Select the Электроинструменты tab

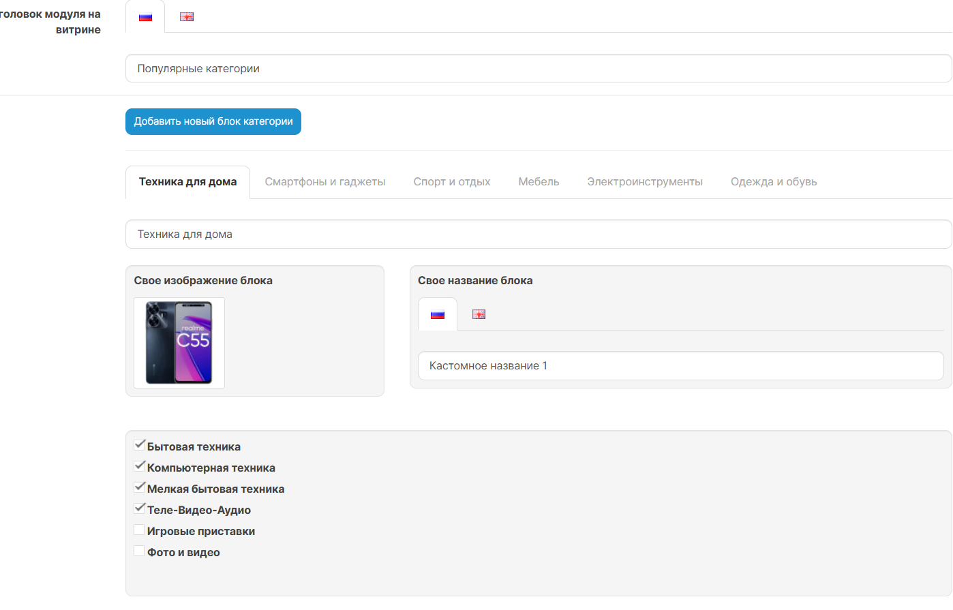tap(645, 182)
